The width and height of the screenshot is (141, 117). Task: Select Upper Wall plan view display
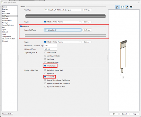[x=45, y=73]
